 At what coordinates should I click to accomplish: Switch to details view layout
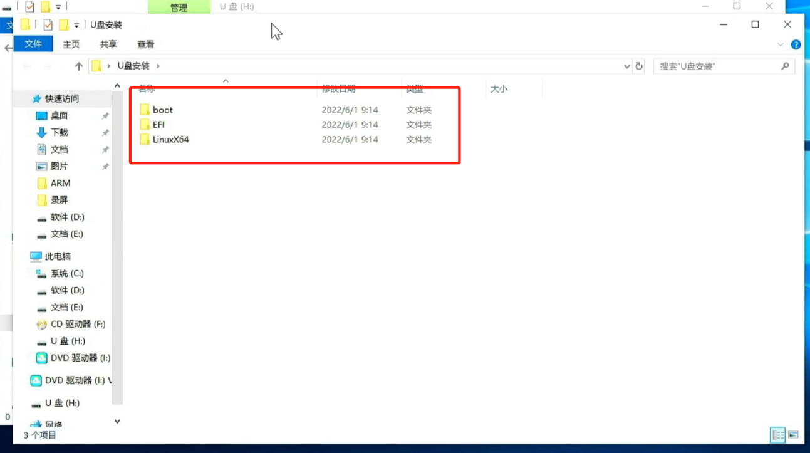point(777,435)
